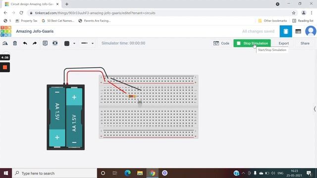Expand the components side panel
The width and height of the screenshot is (317, 178).
[315, 109]
